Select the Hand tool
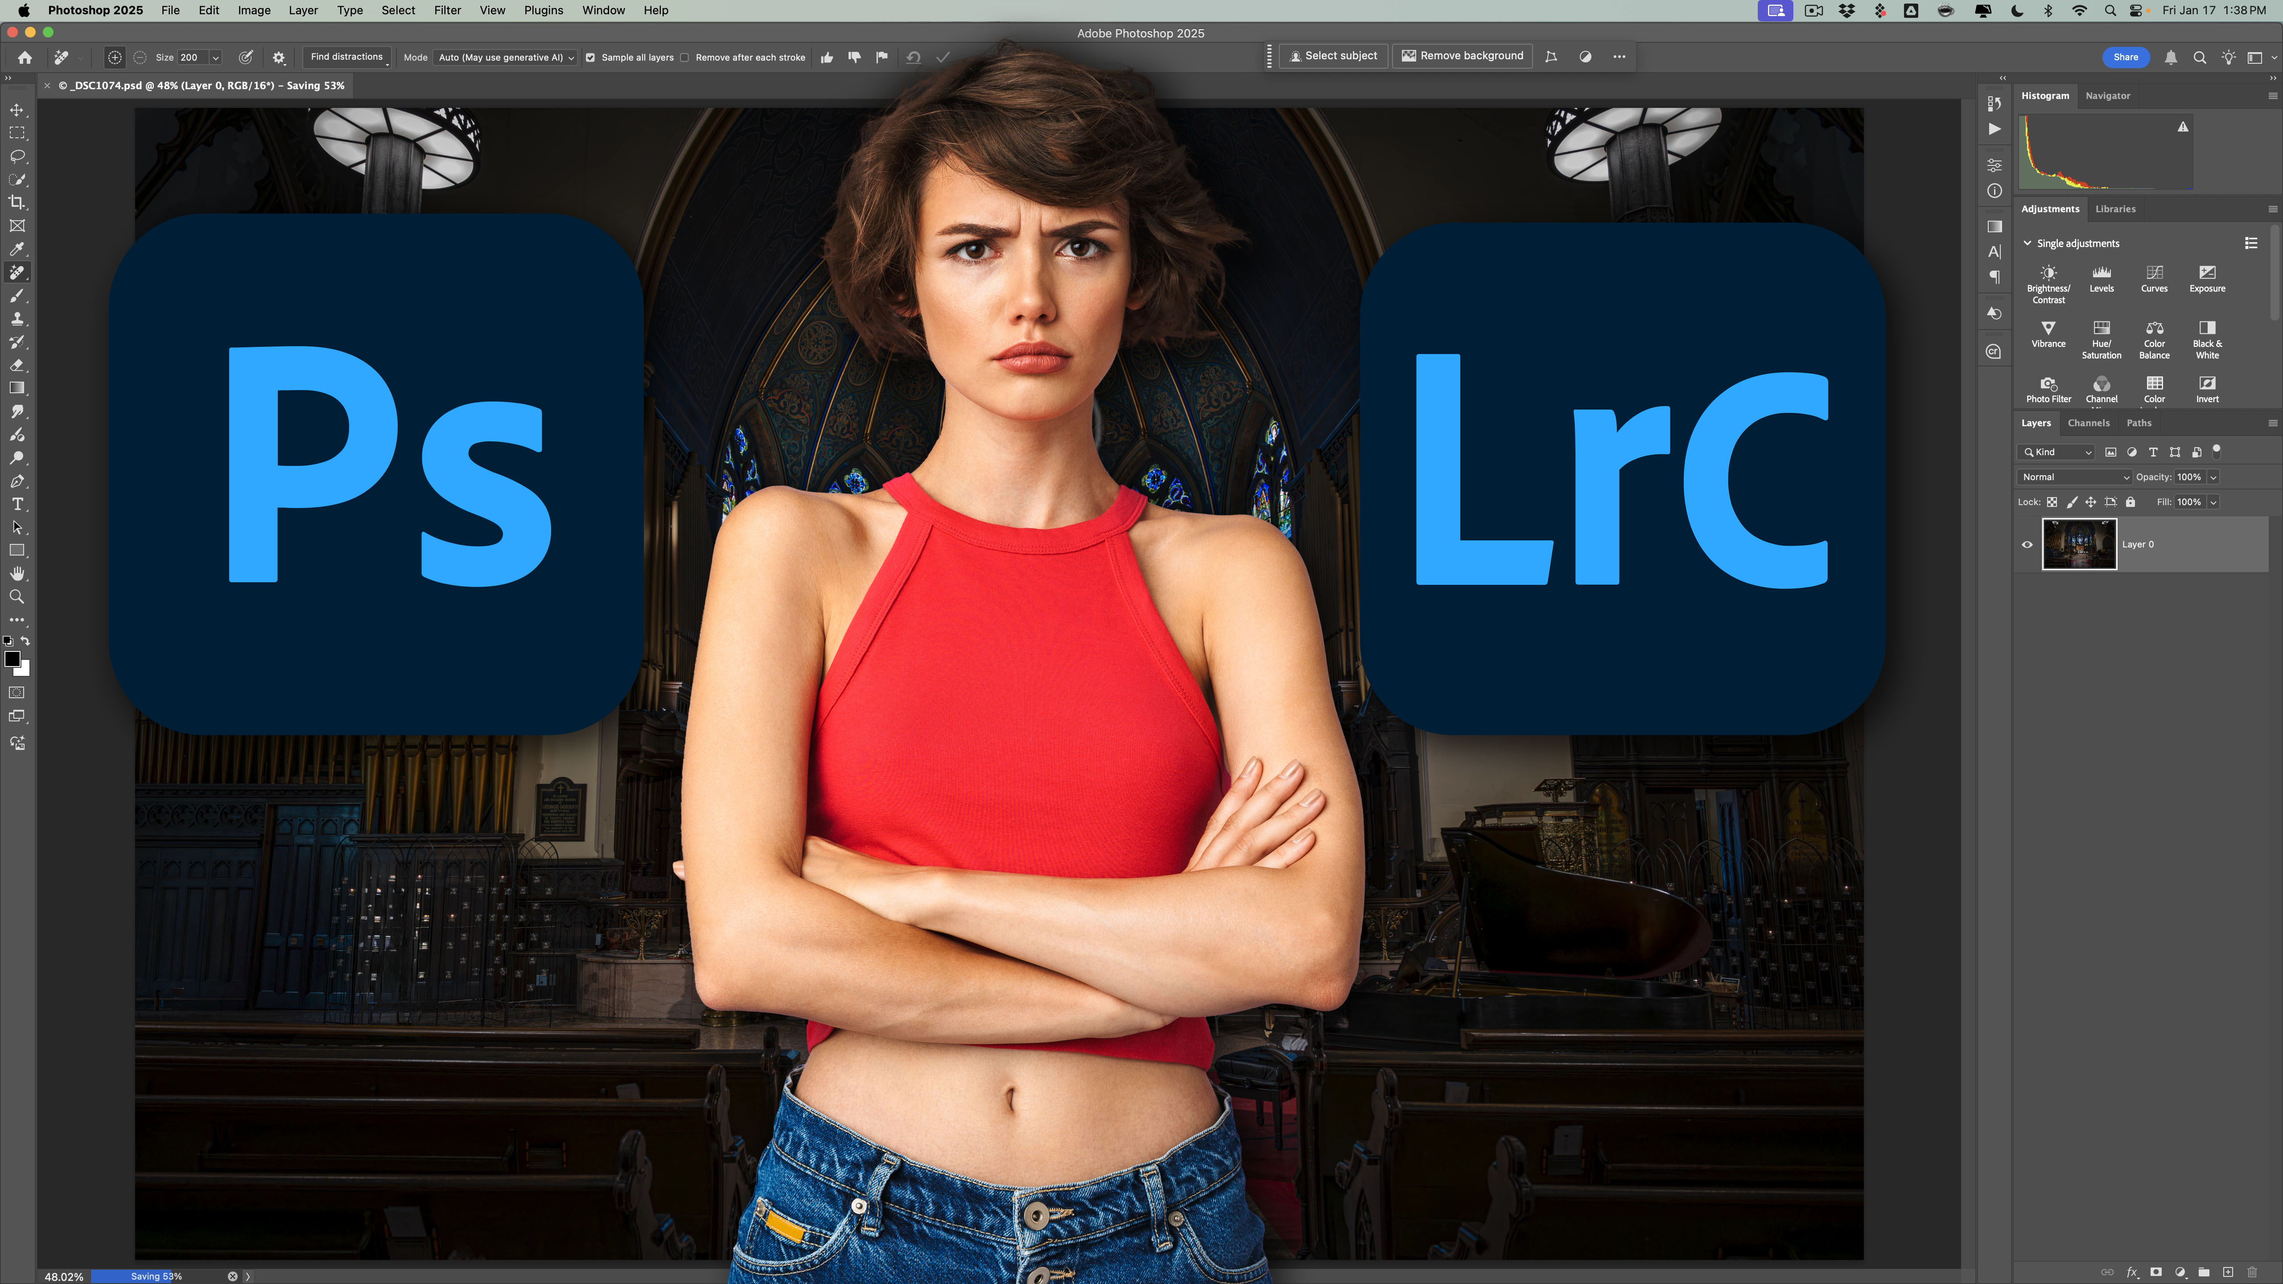Screen dimensions: 2283x1284 (x=17, y=573)
